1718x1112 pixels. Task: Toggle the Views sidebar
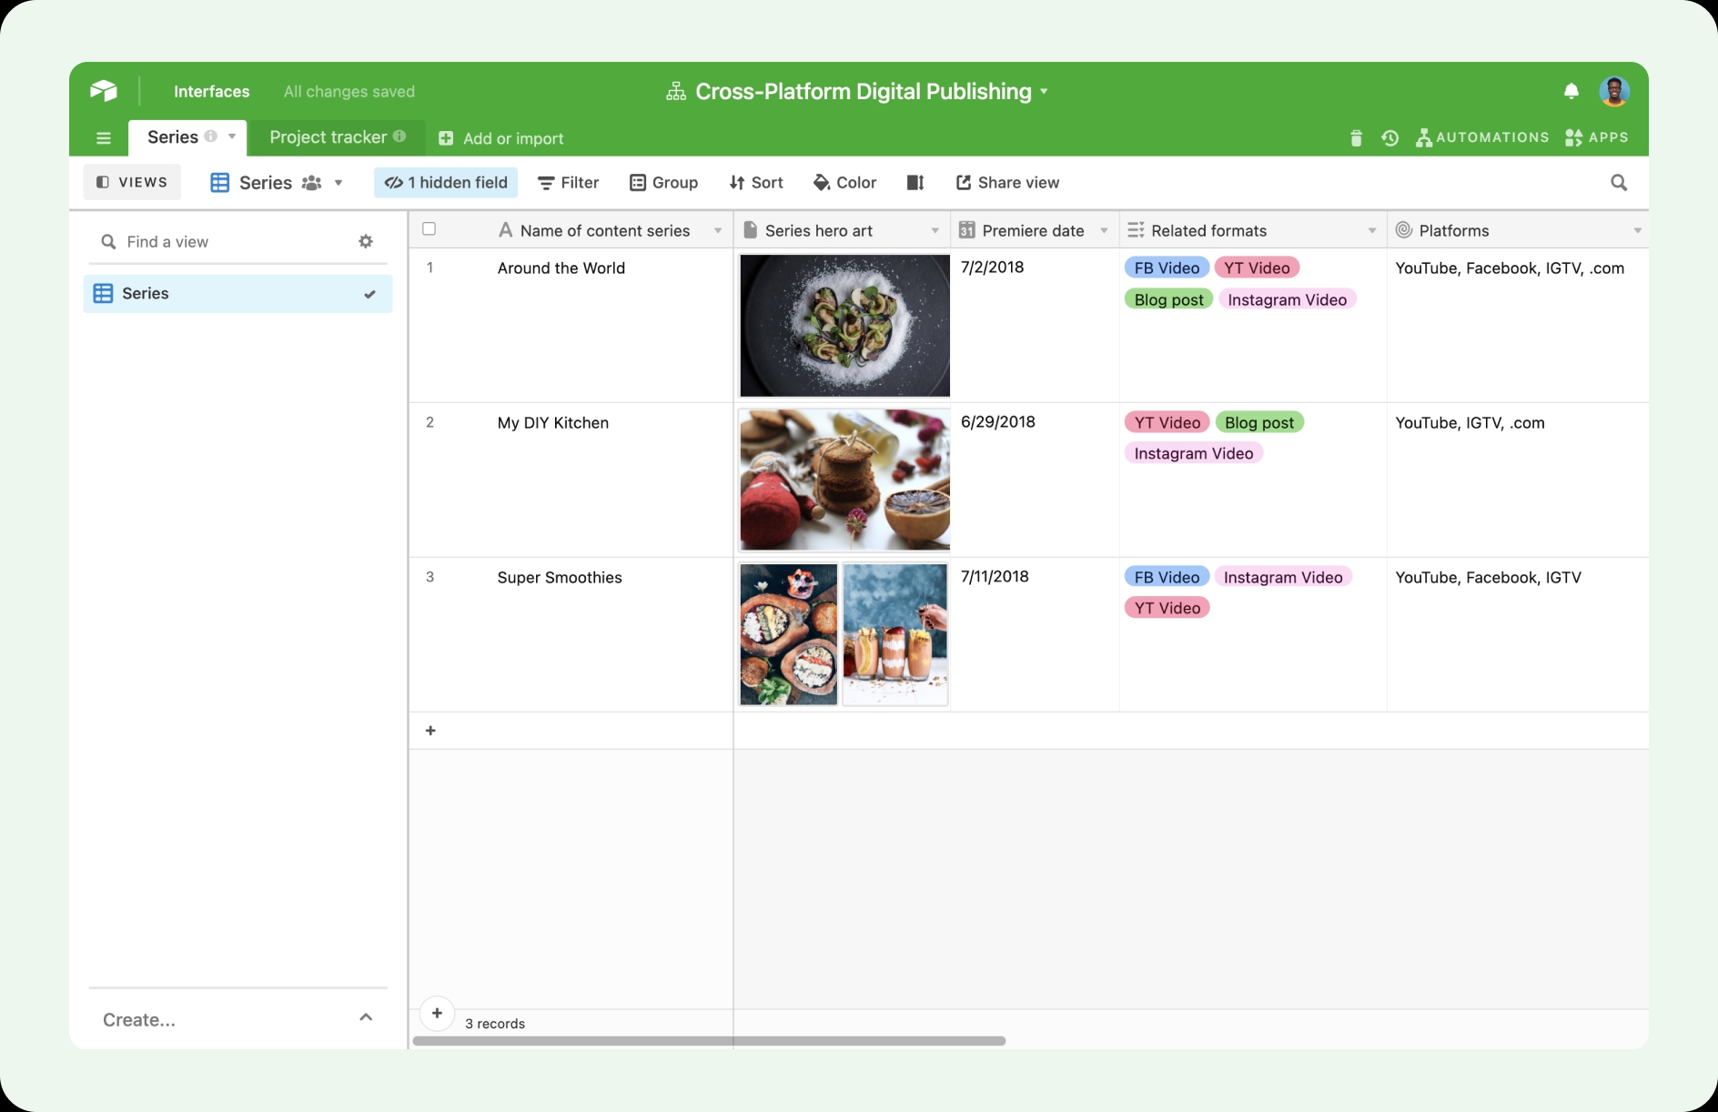[132, 182]
